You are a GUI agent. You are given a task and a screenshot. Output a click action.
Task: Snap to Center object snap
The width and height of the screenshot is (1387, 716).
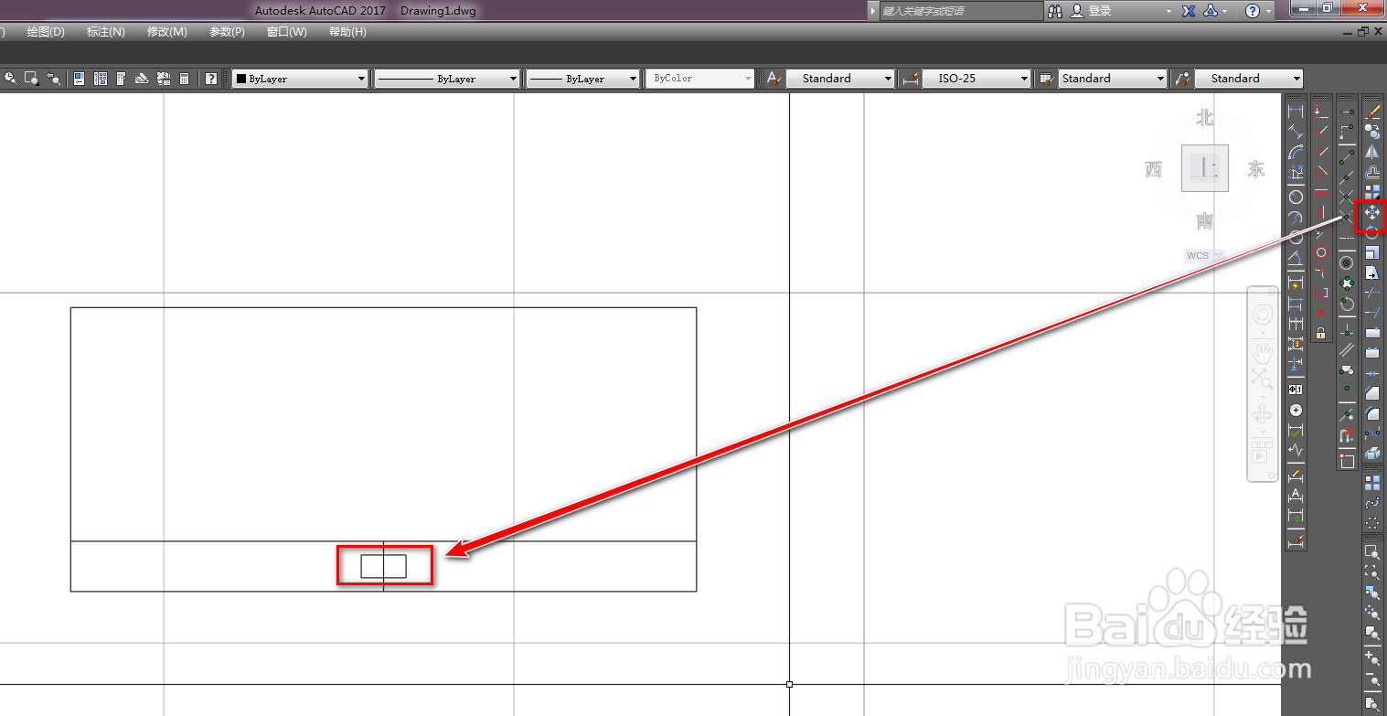point(1346,262)
